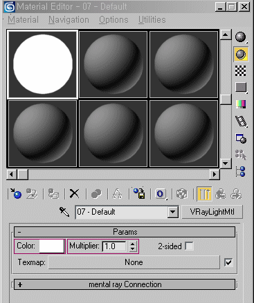The width and height of the screenshot is (254, 303).
Task: Open the Material/Map Navigator icon
Action: click(x=241, y=172)
